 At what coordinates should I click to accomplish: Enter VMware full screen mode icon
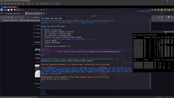pyautogui.click(x=47, y=4)
